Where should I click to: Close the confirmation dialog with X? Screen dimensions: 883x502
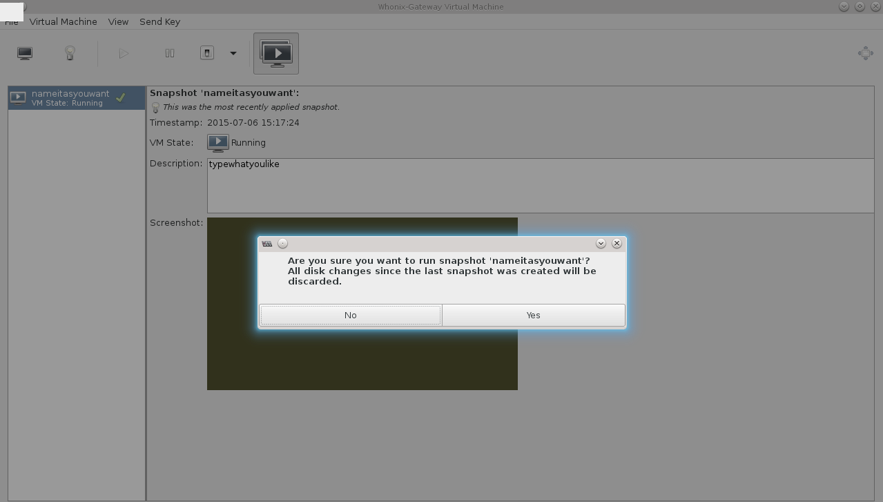pos(617,243)
